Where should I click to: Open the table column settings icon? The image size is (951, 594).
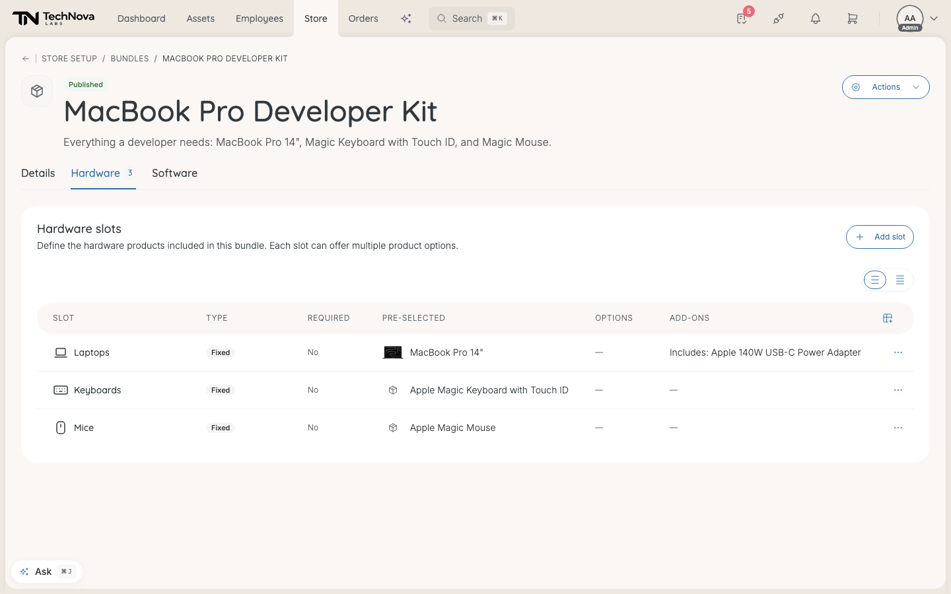[x=888, y=318]
